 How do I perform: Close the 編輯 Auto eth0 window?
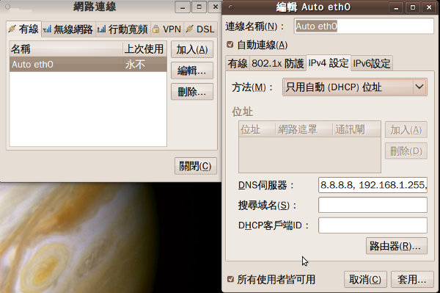tap(429, 7)
